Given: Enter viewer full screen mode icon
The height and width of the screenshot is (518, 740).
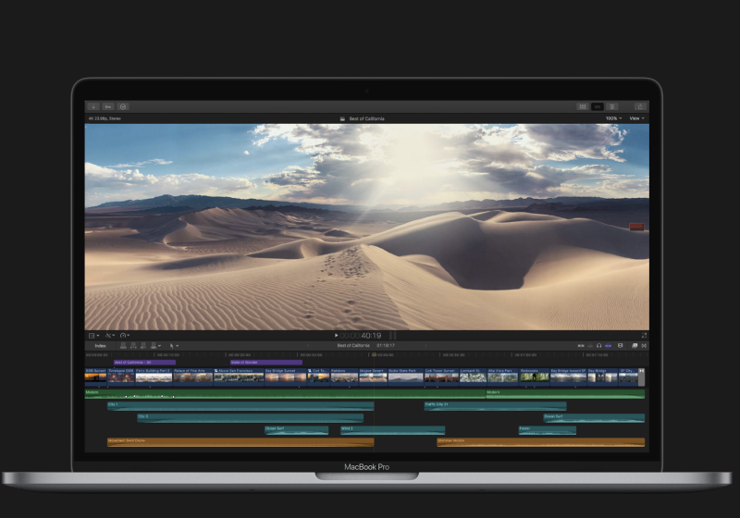Looking at the screenshot, I should pyautogui.click(x=644, y=335).
